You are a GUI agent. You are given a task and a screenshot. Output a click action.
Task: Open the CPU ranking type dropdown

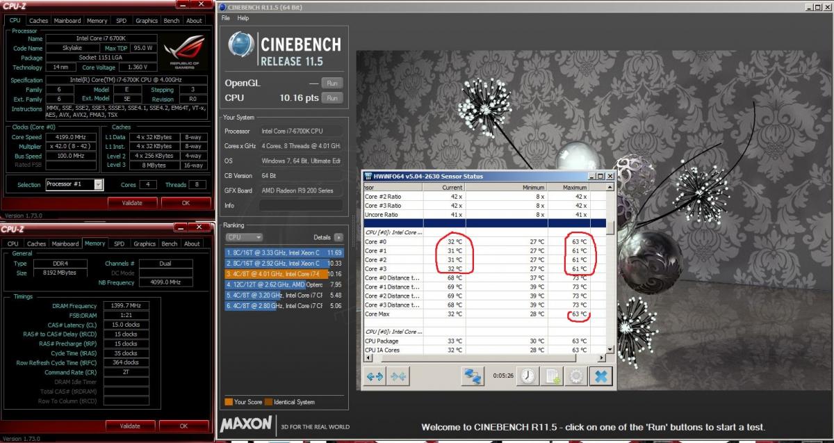(244, 237)
